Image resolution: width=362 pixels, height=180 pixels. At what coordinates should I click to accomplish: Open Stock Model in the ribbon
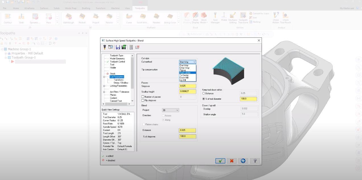[x=204, y=18]
